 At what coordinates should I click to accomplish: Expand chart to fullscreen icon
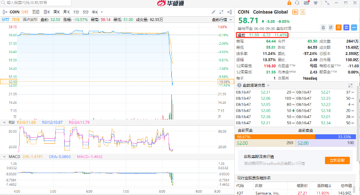coord(221,12)
